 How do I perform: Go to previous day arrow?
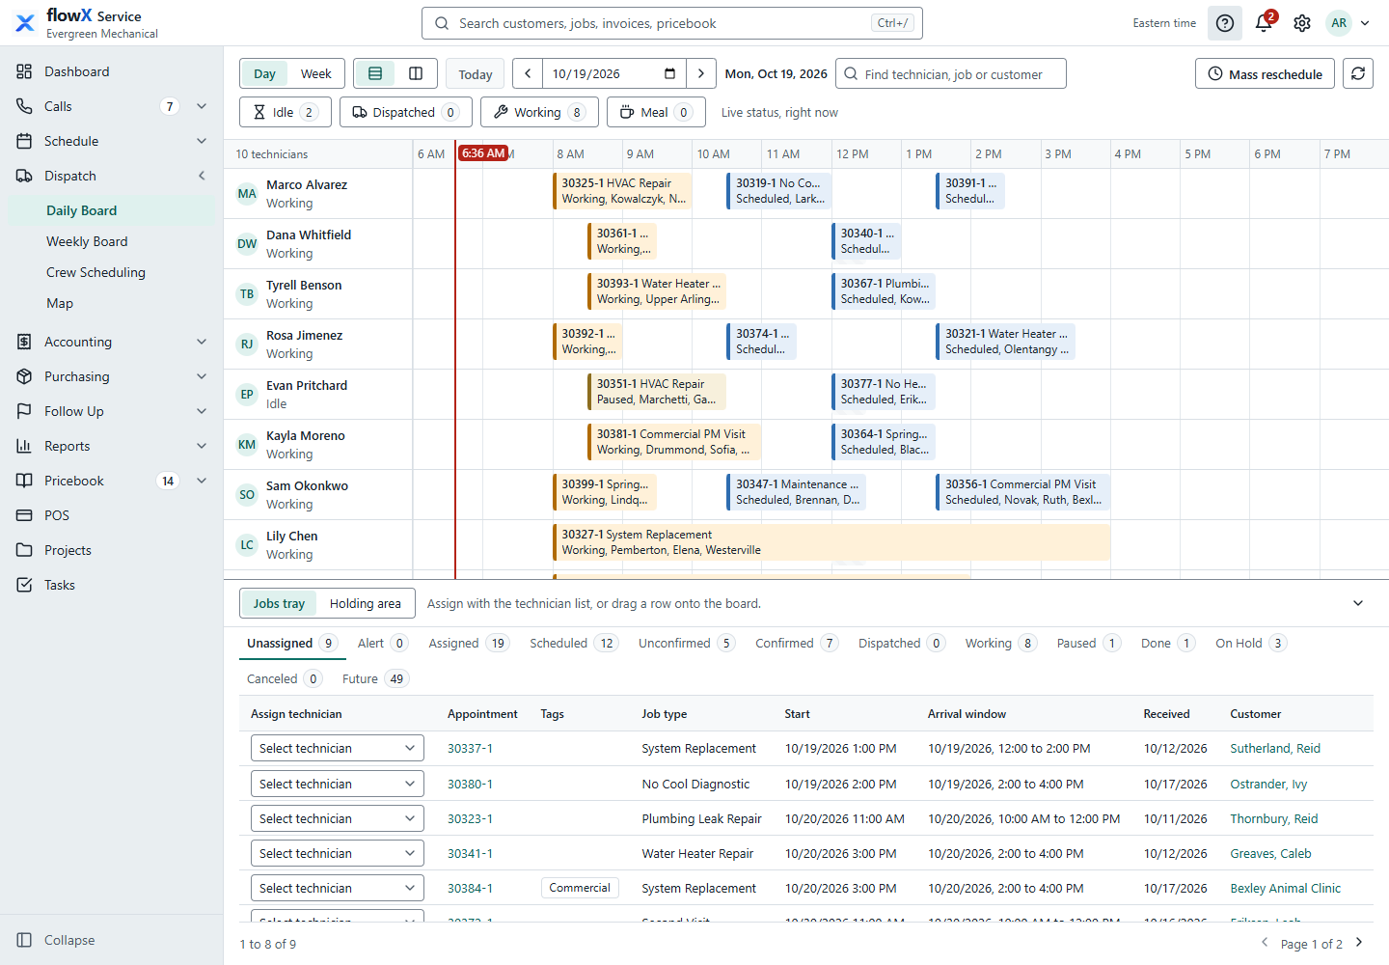(528, 73)
